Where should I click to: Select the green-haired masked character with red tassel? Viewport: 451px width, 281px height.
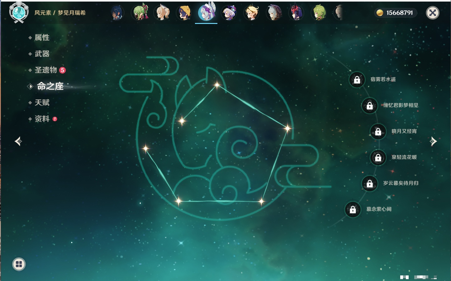(x=140, y=13)
